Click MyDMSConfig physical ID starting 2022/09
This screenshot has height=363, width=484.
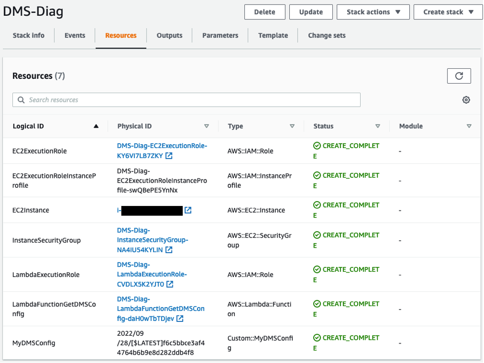coord(161,343)
